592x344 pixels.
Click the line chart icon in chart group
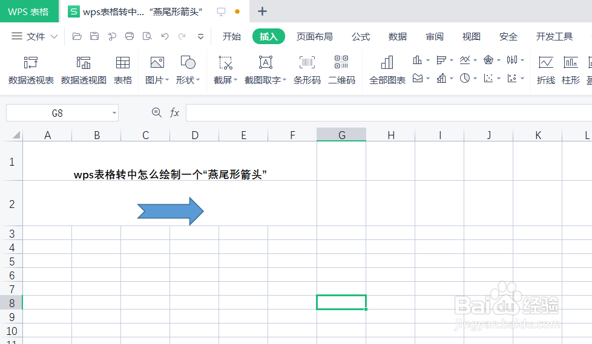coord(465,60)
